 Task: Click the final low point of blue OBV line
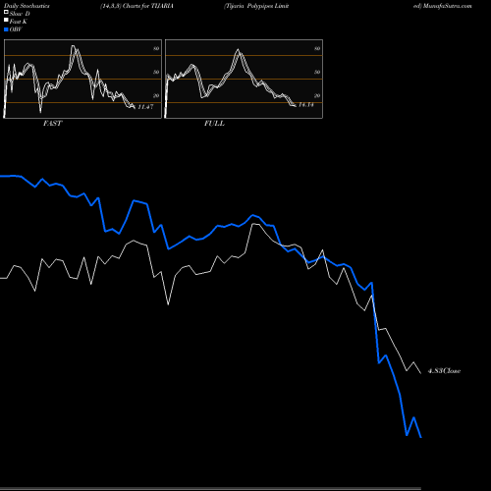point(421,437)
